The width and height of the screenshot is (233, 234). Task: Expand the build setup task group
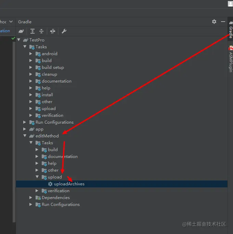click(31, 67)
